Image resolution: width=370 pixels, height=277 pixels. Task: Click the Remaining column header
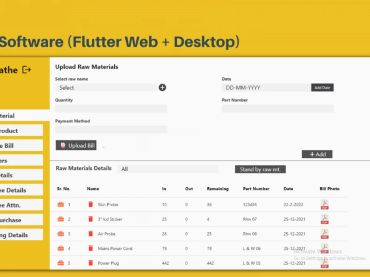pyautogui.click(x=218, y=189)
